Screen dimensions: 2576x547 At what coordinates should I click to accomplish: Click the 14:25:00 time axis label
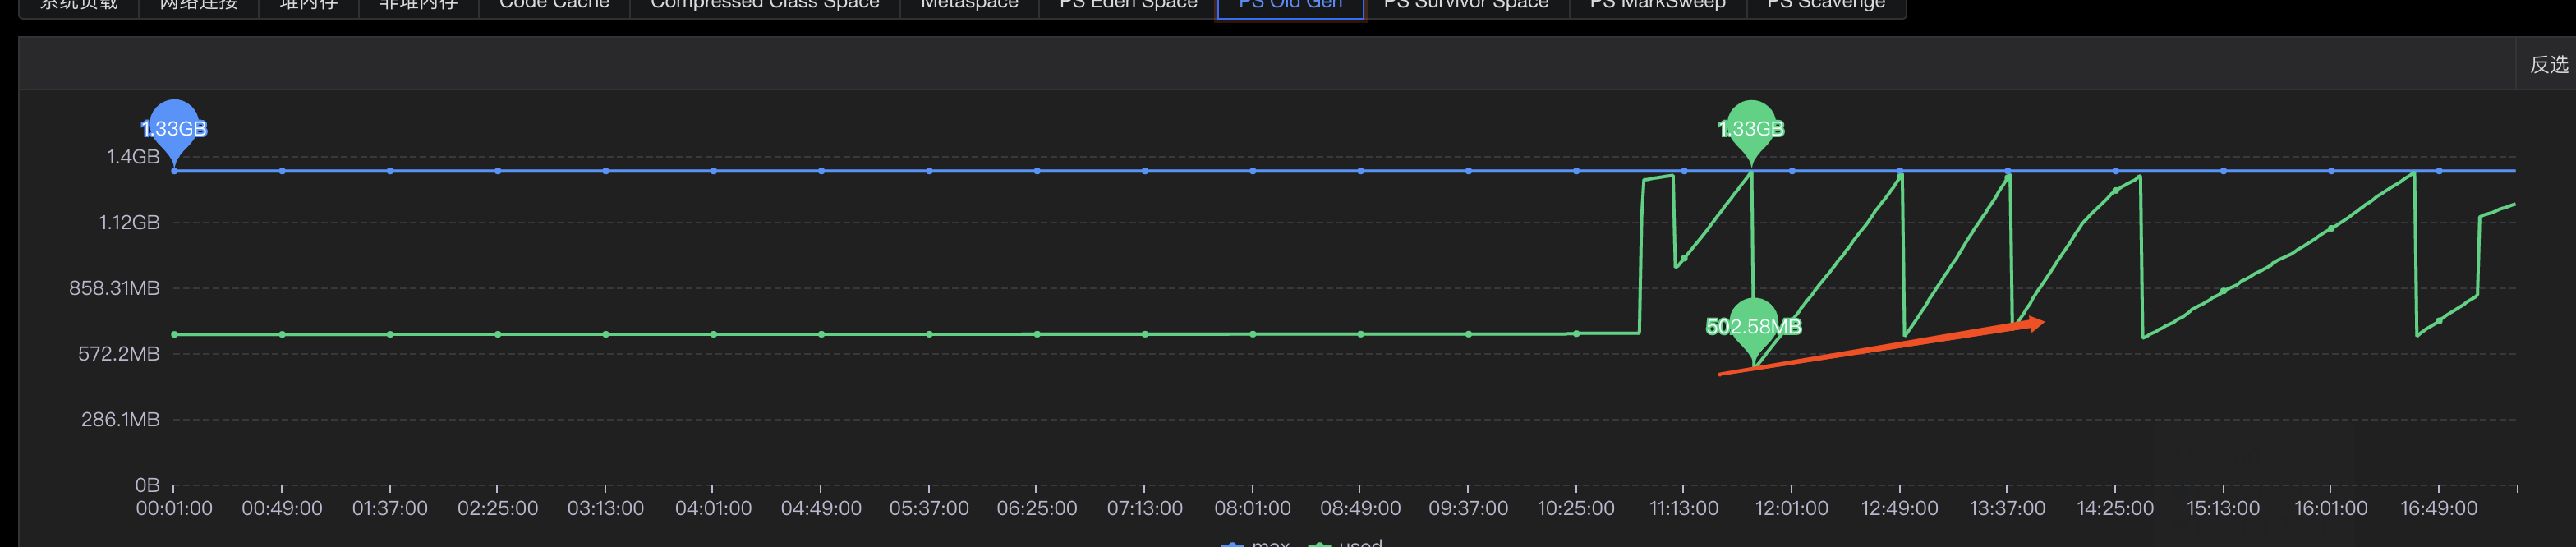(x=2115, y=508)
